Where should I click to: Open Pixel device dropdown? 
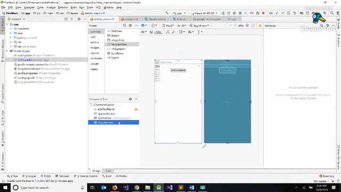pyautogui.click(x=168, y=26)
